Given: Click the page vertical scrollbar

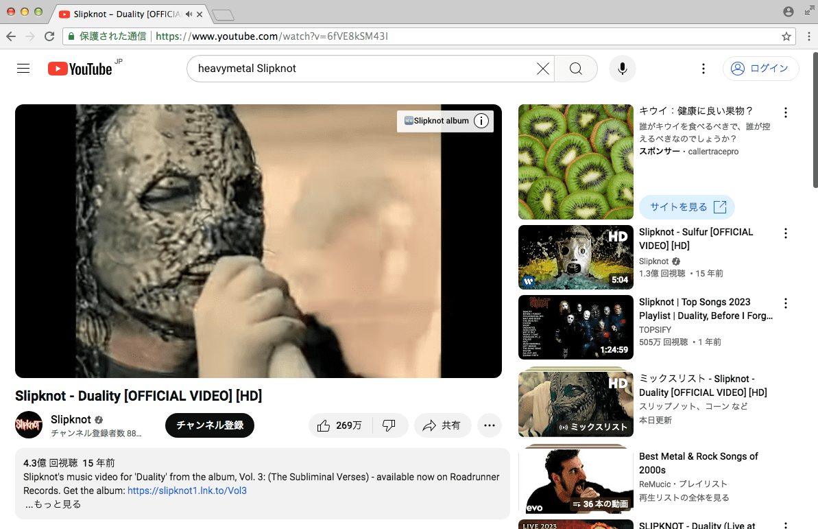Looking at the screenshot, I should 815,119.
